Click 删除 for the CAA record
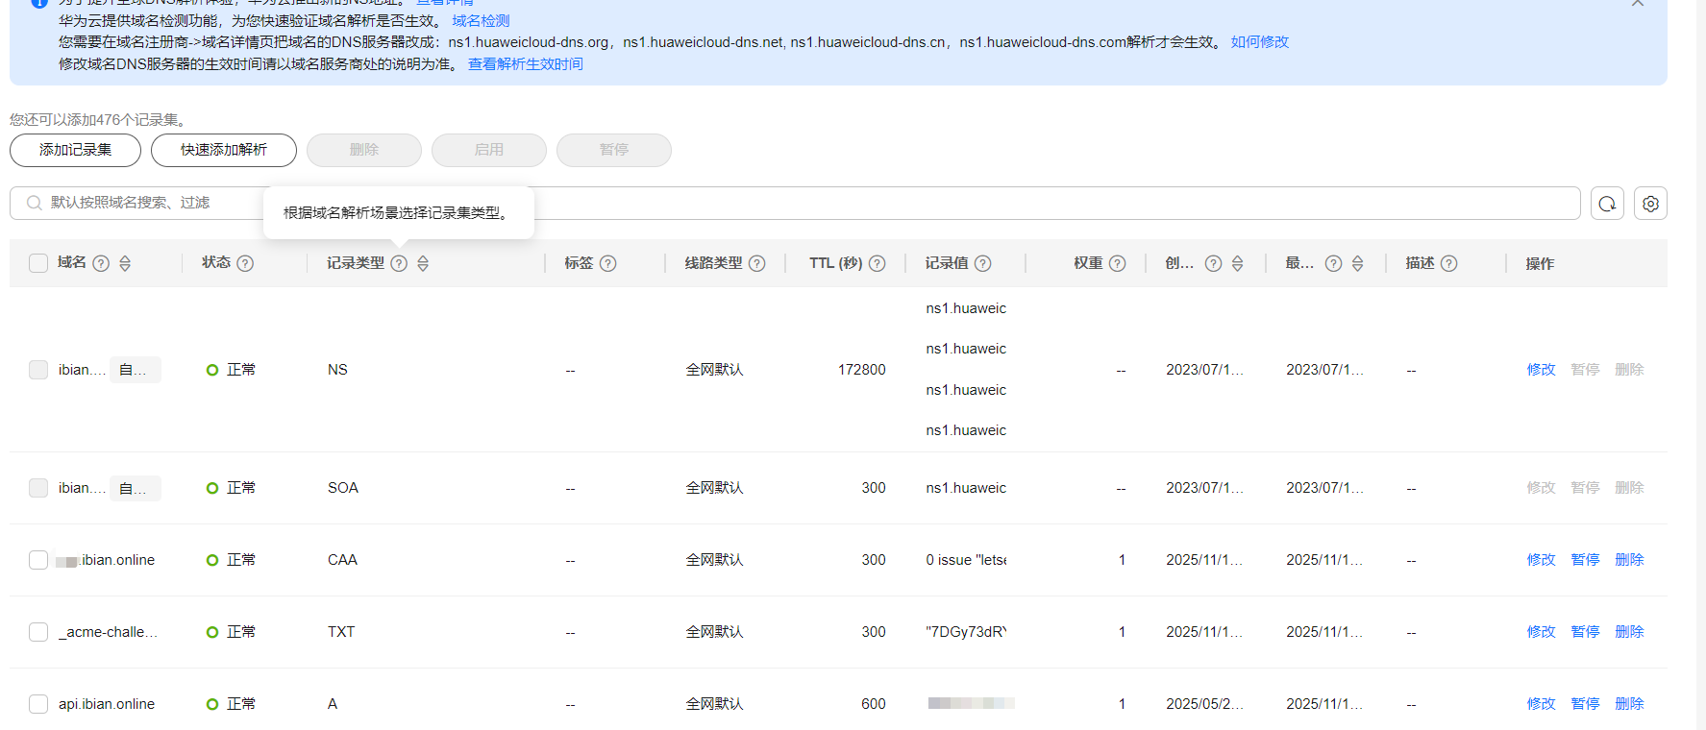This screenshot has height=730, width=1706. (x=1629, y=560)
